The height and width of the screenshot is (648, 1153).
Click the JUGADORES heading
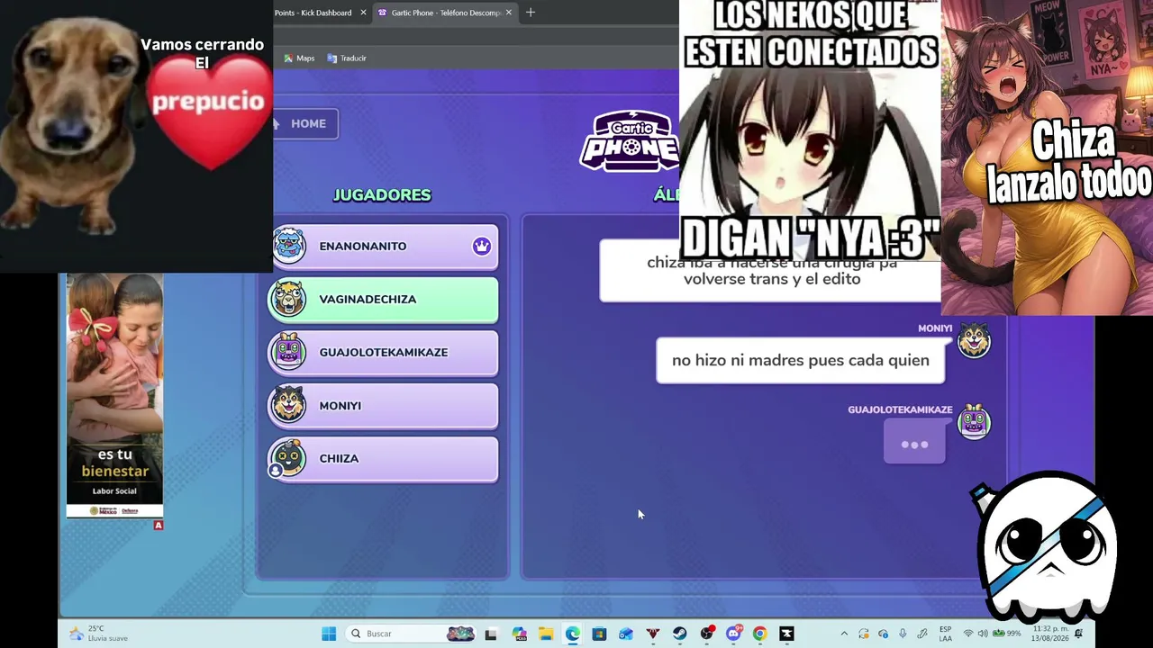tap(382, 195)
